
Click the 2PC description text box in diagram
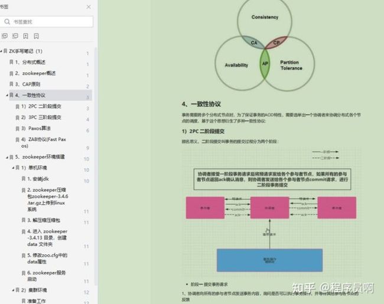coord(272,179)
